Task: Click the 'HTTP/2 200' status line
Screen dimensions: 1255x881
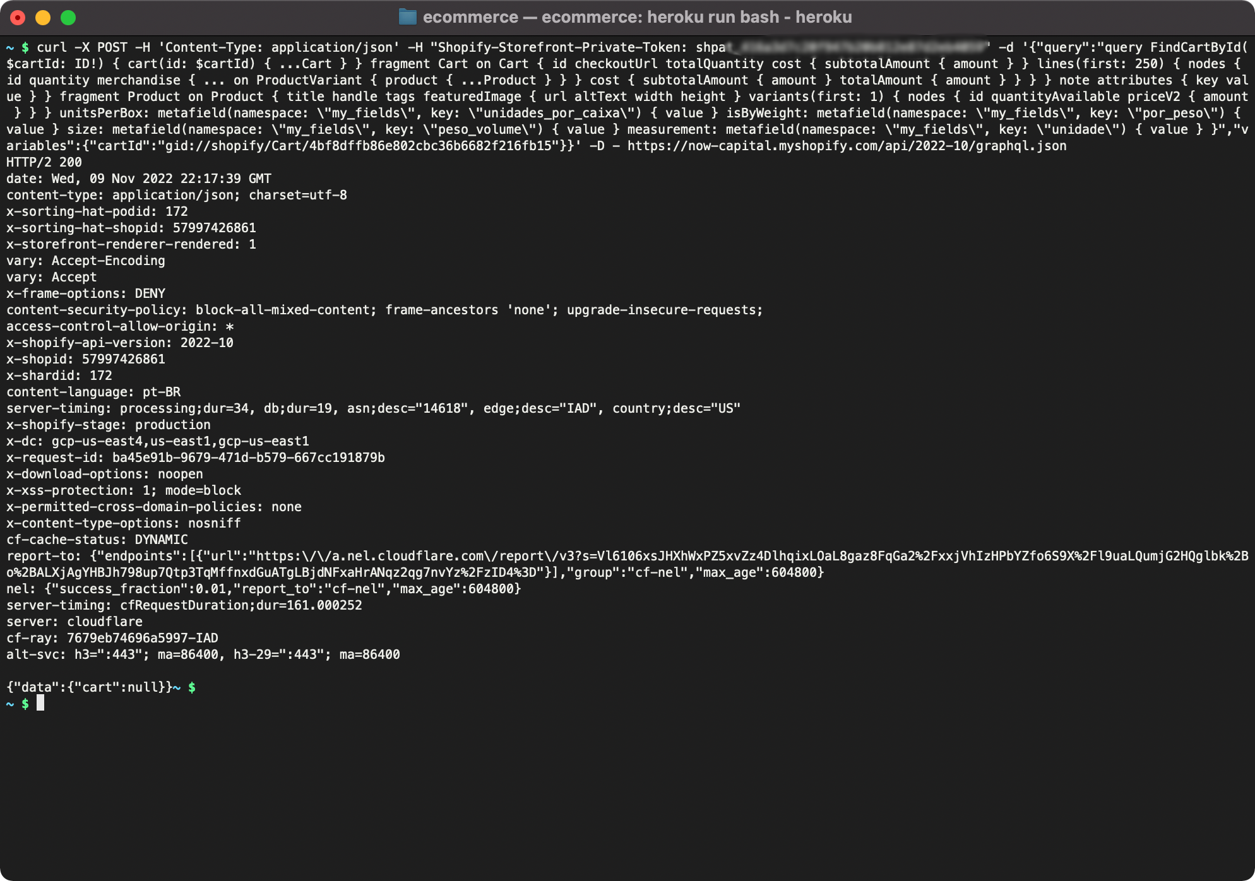Action: pyautogui.click(x=44, y=162)
